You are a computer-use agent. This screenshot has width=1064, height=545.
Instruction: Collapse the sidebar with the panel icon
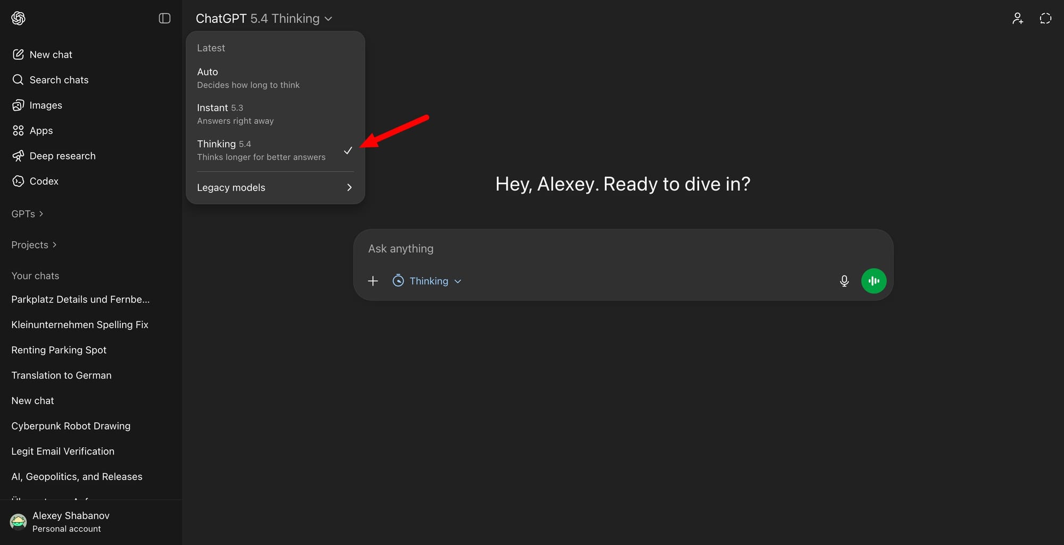(164, 19)
